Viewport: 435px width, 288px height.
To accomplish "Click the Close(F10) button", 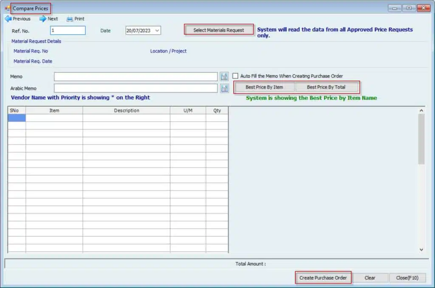I will tap(407, 278).
